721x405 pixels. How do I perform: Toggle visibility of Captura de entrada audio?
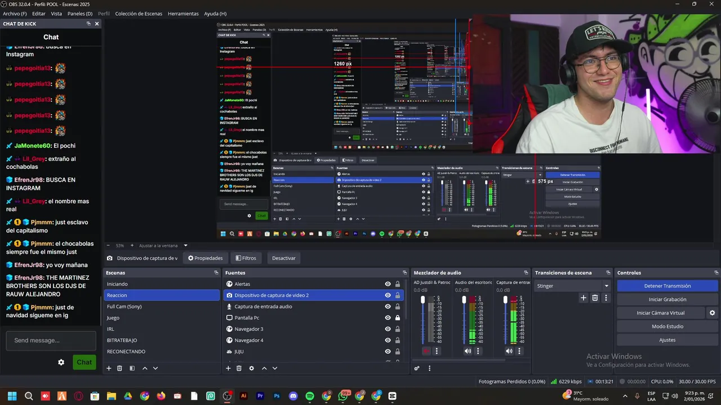(x=388, y=307)
